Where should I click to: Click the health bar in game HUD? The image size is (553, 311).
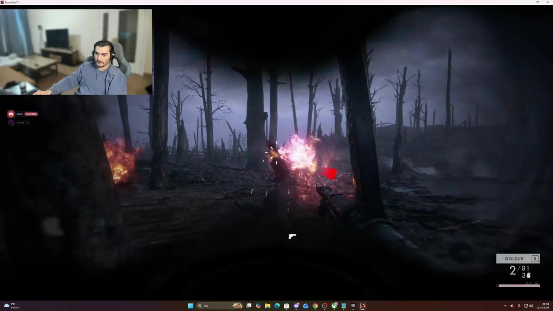click(x=519, y=286)
